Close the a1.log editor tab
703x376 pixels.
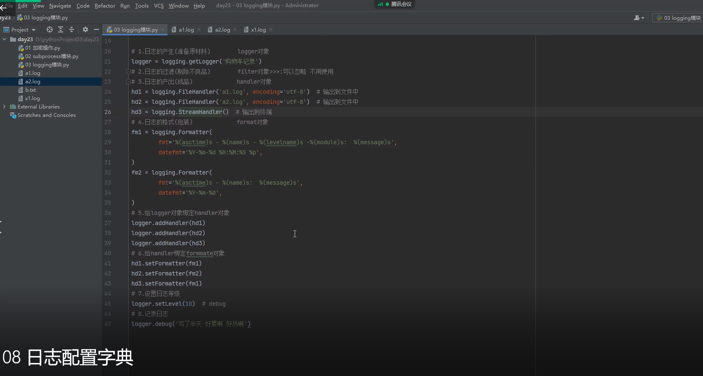point(199,29)
